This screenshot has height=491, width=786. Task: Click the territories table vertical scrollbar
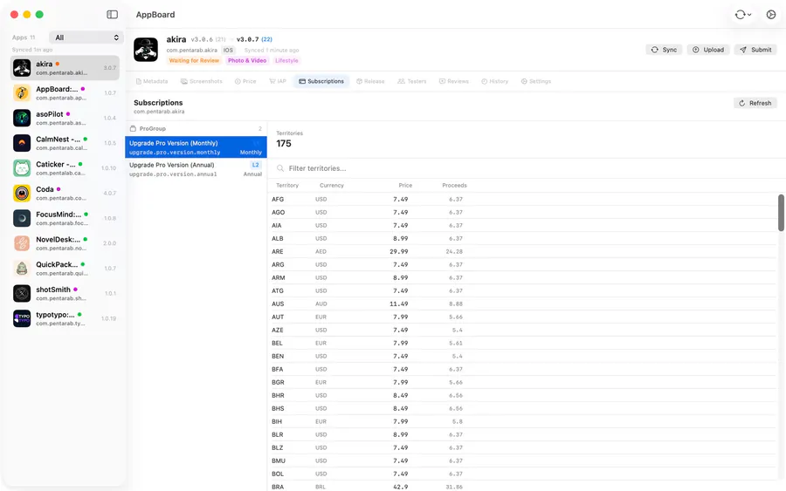pyautogui.click(x=781, y=213)
